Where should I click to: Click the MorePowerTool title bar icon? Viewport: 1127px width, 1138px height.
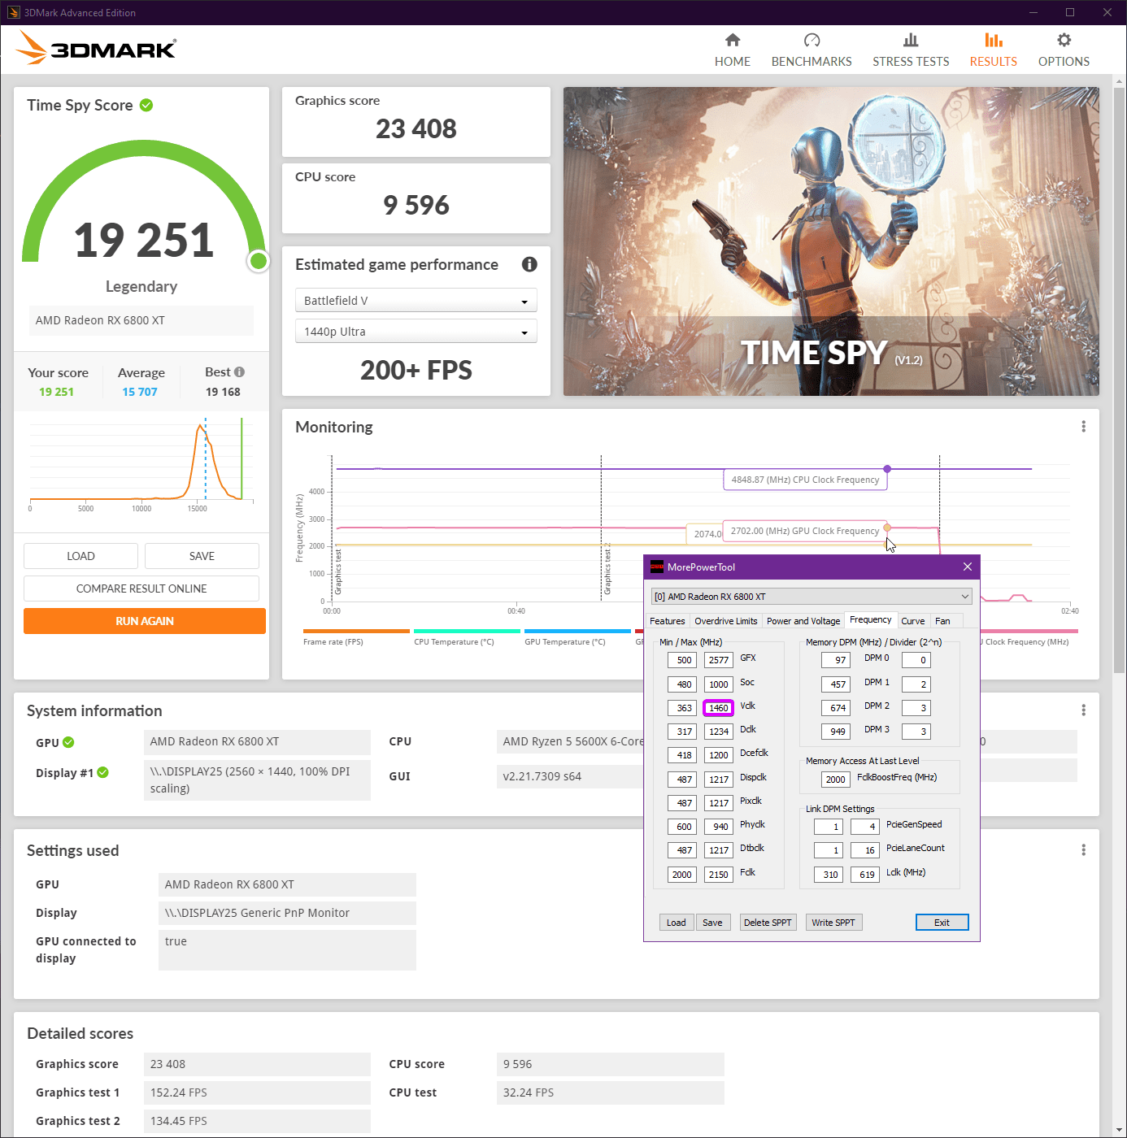click(x=657, y=567)
